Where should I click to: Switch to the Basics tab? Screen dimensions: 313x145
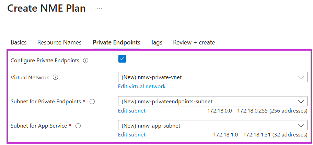[x=19, y=42]
